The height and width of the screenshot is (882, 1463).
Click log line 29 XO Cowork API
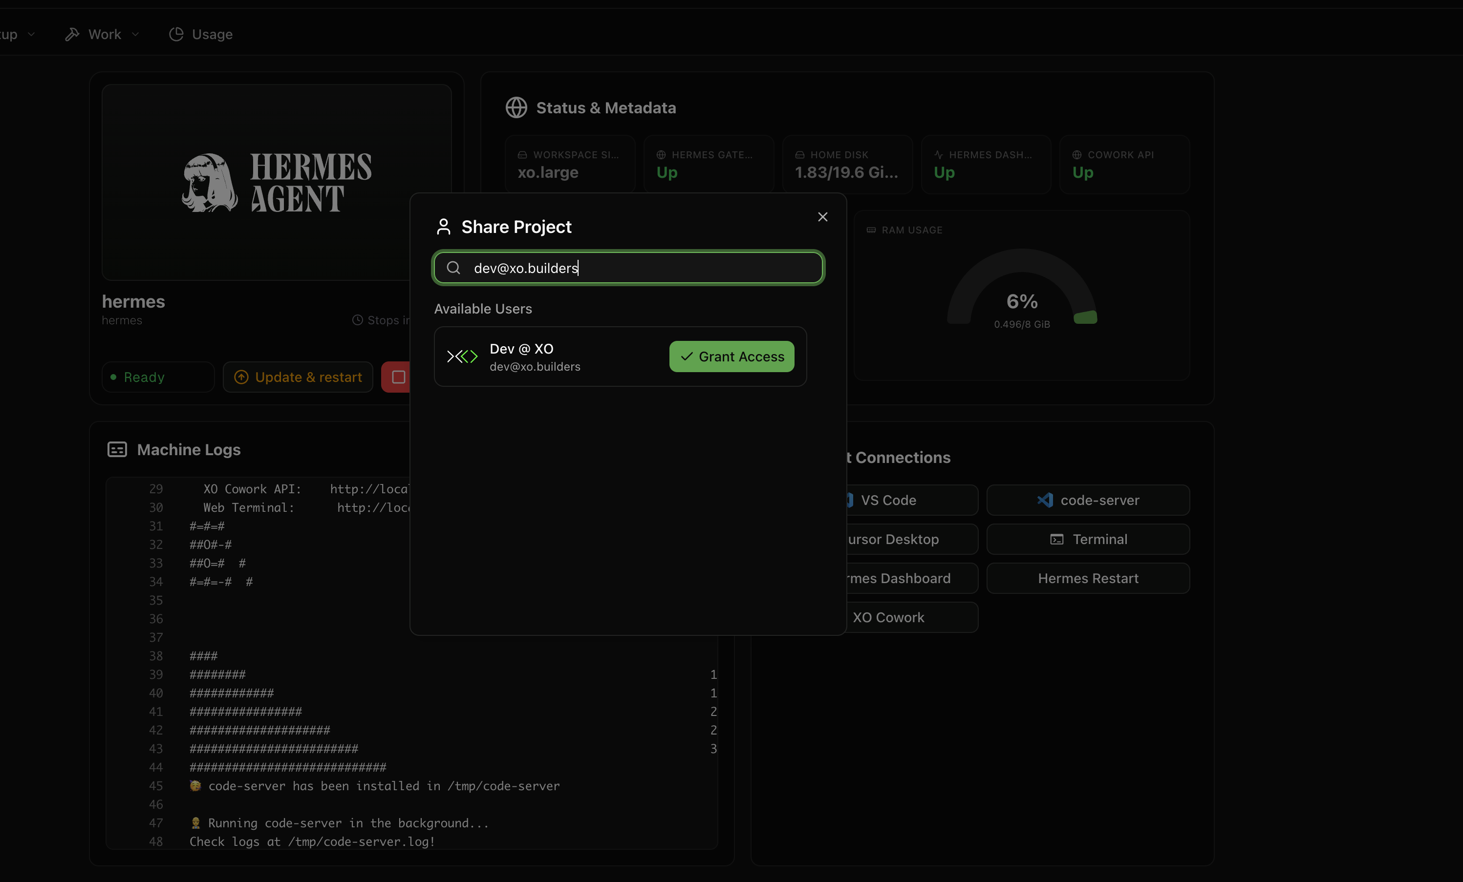pos(305,489)
